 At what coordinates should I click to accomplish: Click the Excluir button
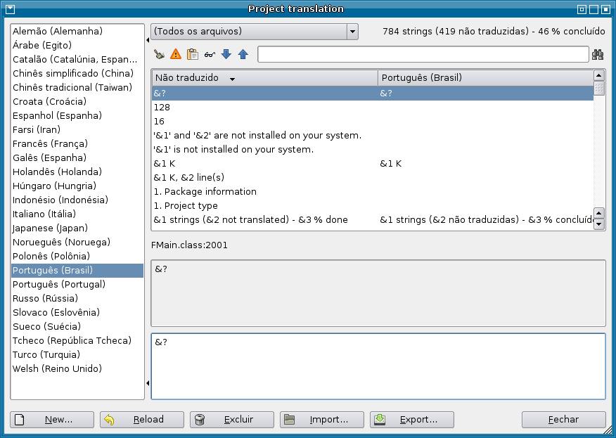pos(232,420)
